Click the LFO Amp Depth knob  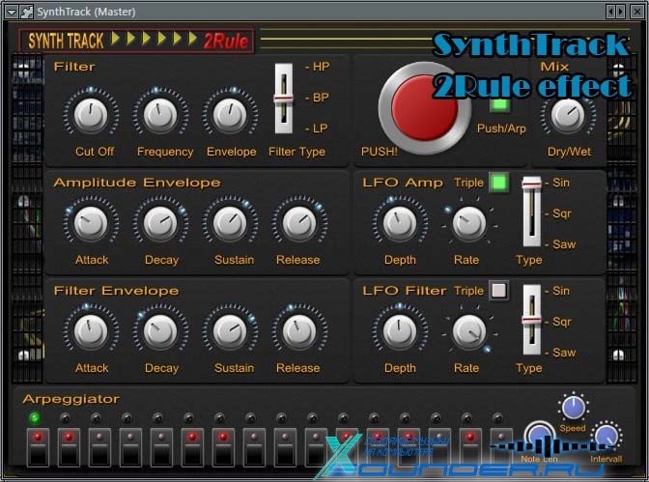(x=400, y=223)
